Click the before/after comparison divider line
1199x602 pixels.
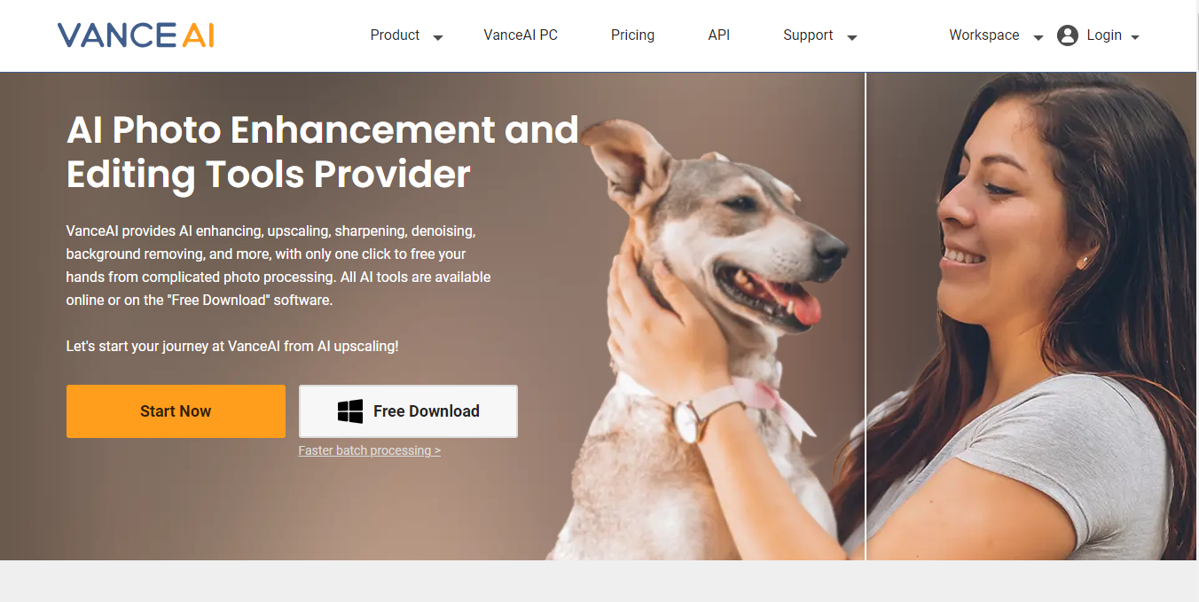click(866, 316)
